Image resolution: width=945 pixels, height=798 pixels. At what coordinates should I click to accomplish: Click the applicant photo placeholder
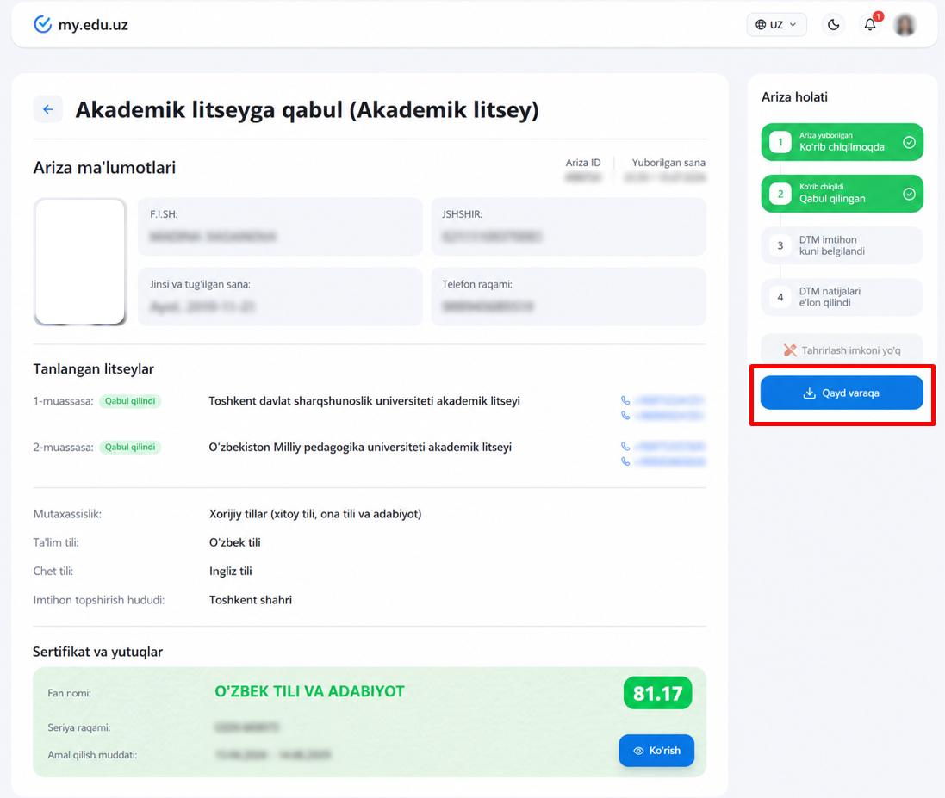tap(80, 262)
